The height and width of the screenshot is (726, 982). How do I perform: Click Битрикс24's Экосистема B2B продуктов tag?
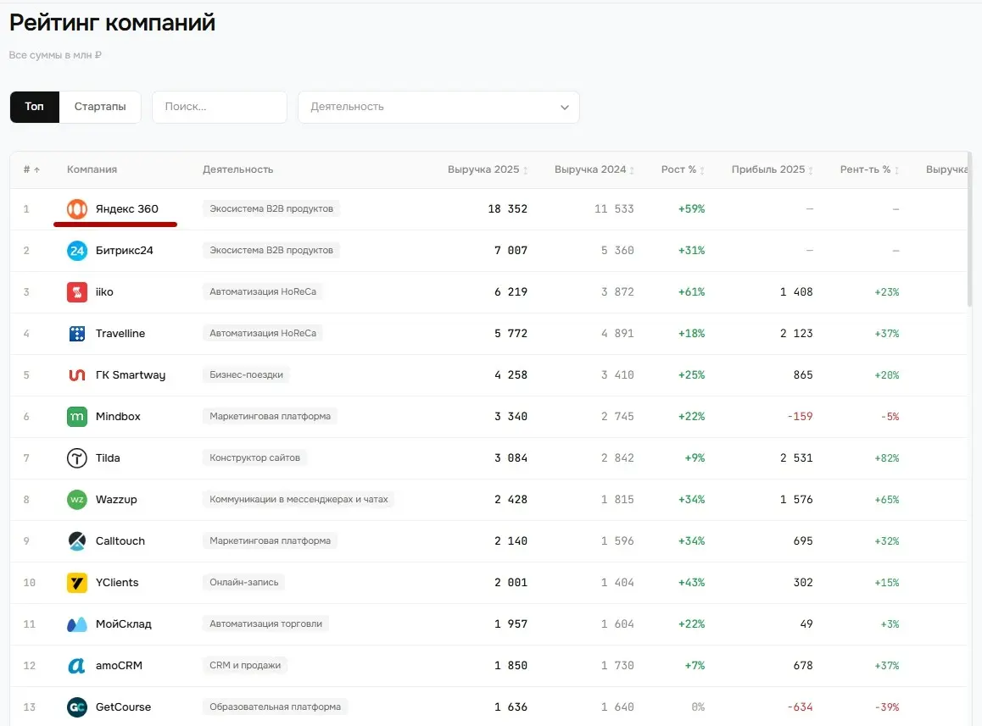[271, 251]
